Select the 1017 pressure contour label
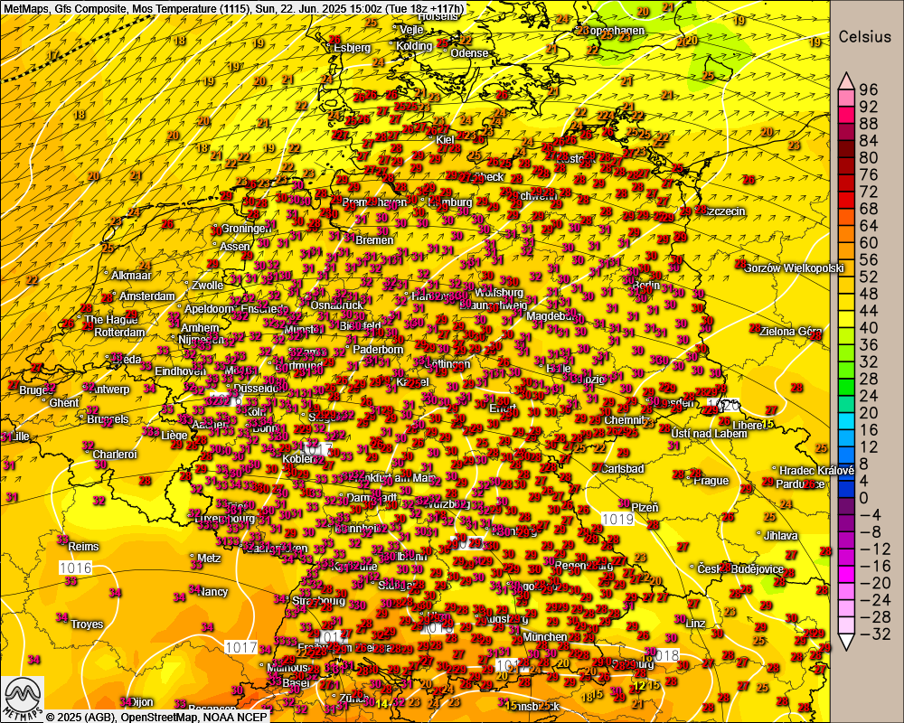This screenshot has height=723, width=904. click(240, 647)
